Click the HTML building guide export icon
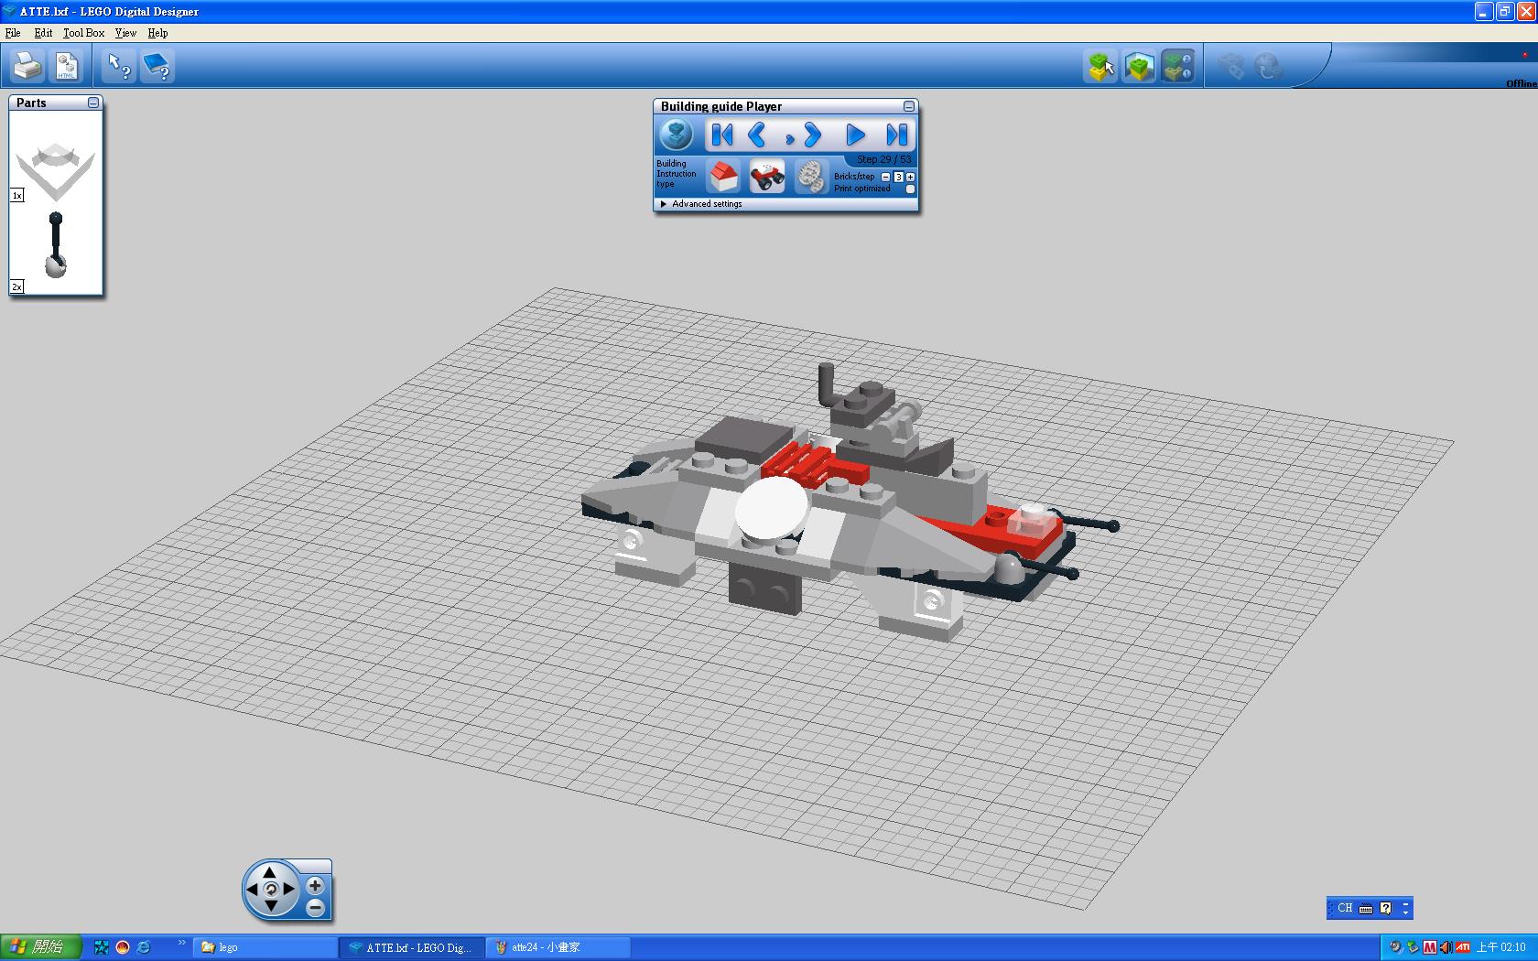The width and height of the screenshot is (1538, 961). point(67,66)
